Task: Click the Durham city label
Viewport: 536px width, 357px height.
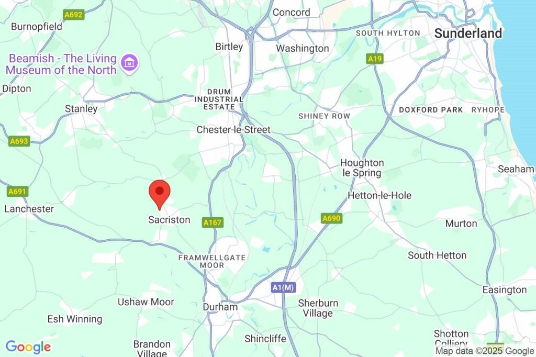Action: (x=220, y=307)
